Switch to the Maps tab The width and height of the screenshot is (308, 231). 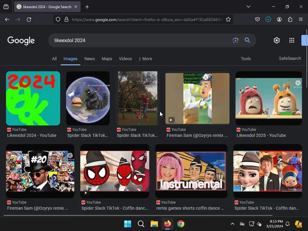point(107,59)
